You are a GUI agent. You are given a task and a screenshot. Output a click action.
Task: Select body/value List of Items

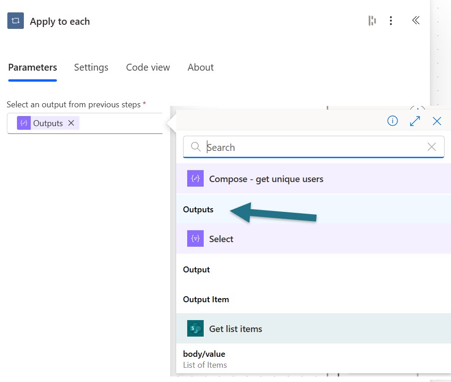pos(205,359)
